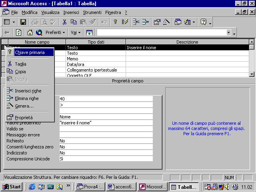Click the Database Window toolbar icon

tap(178, 22)
